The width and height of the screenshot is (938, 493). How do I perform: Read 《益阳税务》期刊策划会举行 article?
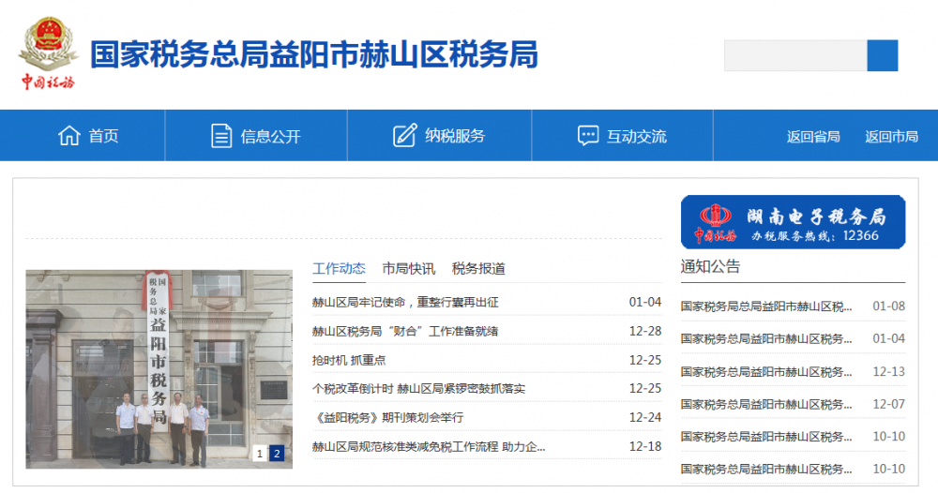387,417
